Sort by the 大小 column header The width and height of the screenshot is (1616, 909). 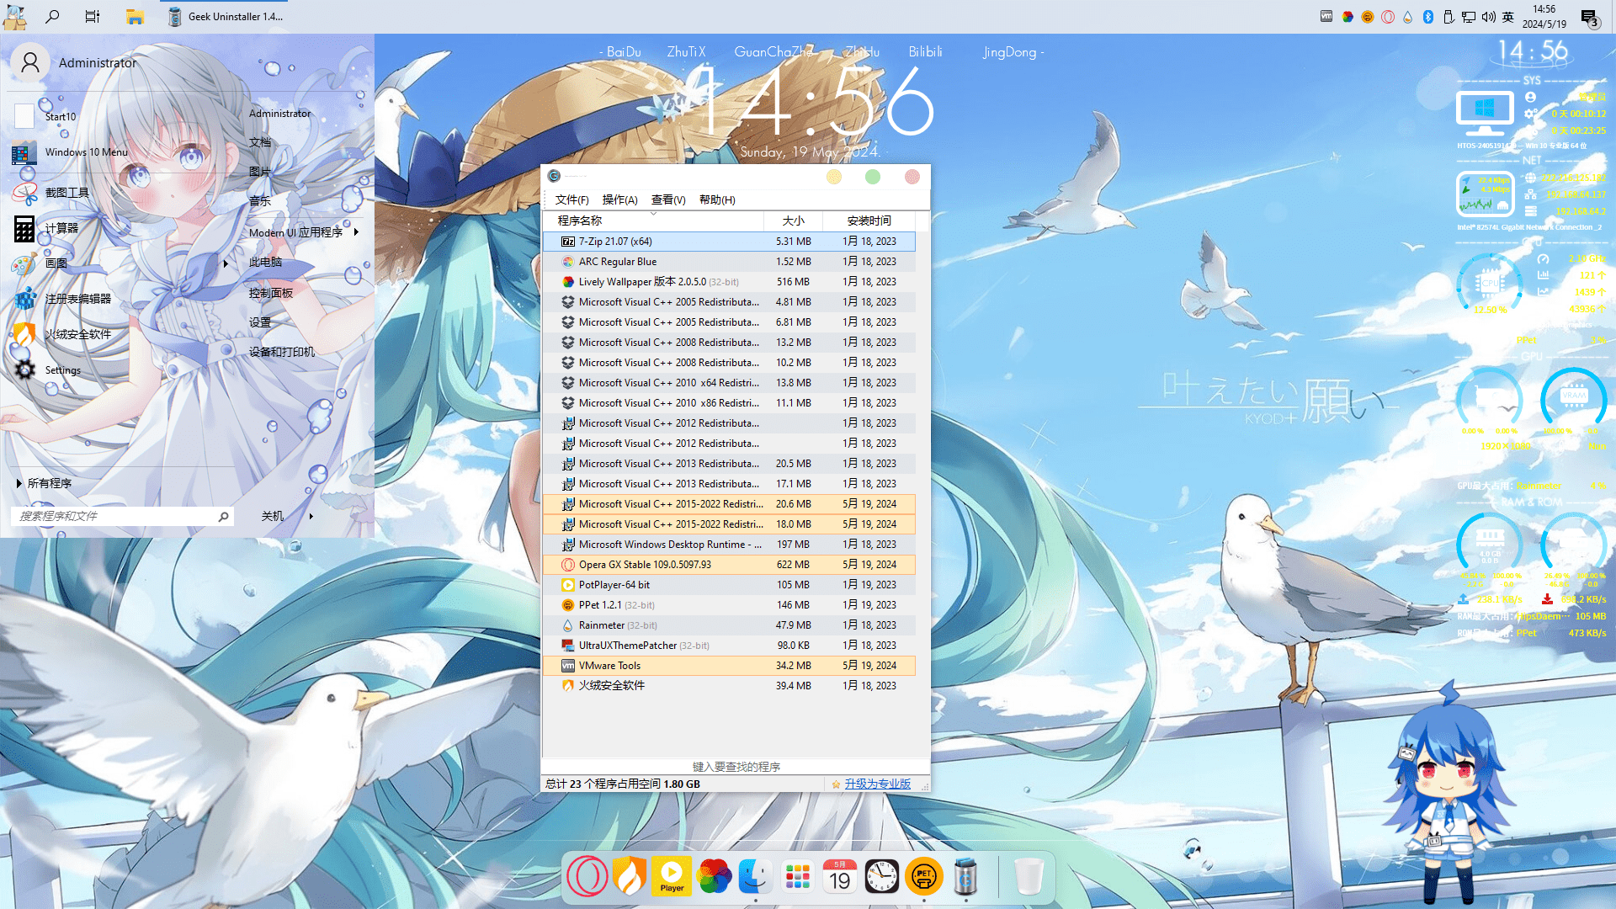pos(793,221)
